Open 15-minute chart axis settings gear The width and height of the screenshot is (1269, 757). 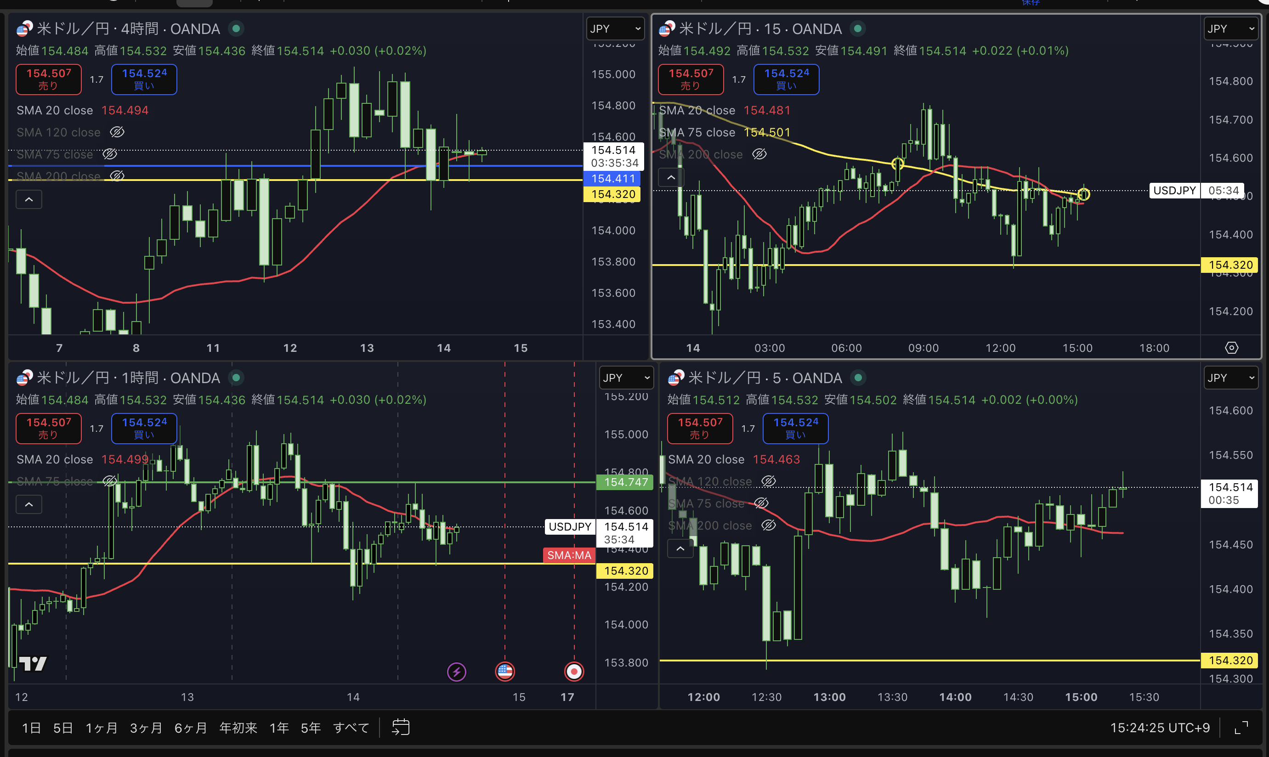[x=1231, y=348]
